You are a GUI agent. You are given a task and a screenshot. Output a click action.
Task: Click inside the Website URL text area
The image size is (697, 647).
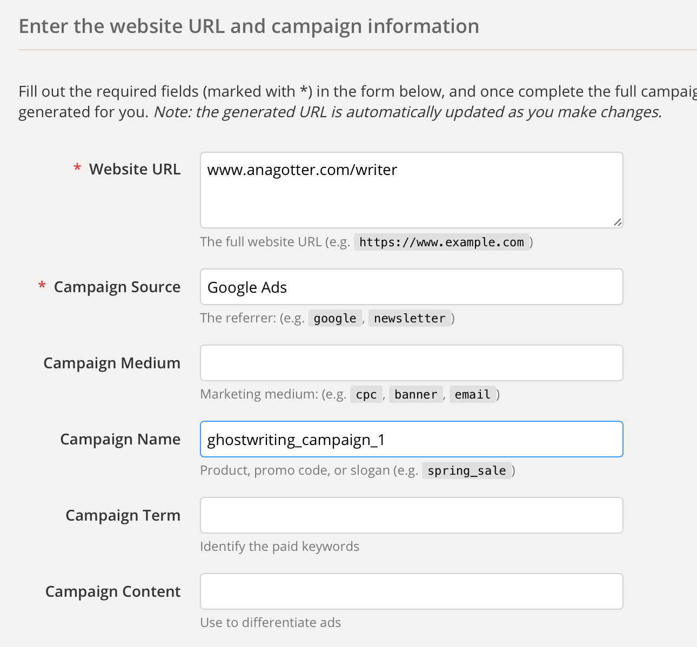point(411,190)
